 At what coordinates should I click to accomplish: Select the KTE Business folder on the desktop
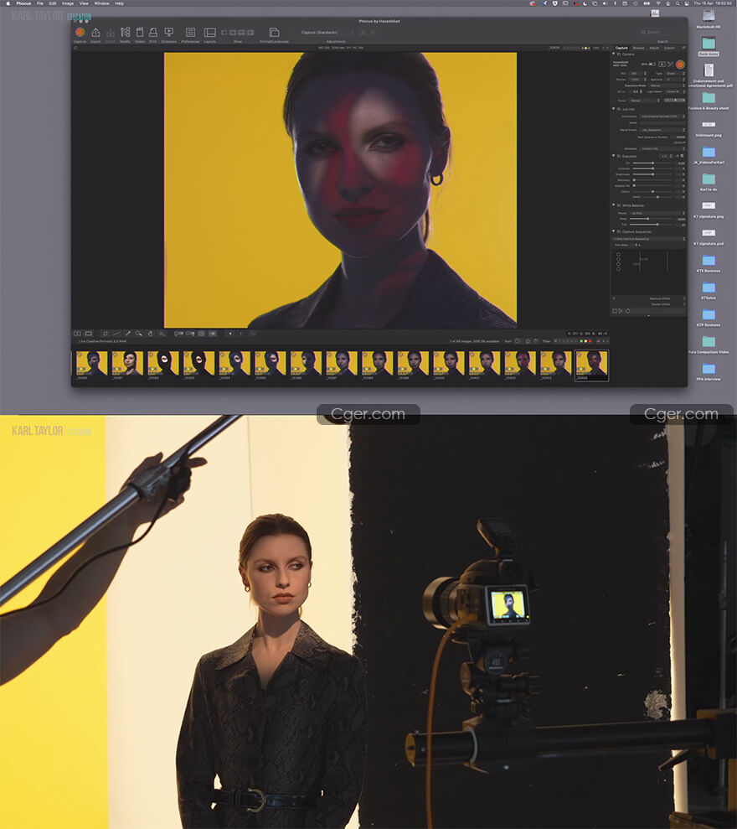point(709,262)
